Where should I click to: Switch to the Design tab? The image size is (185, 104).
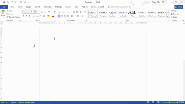(x=29, y=7)
